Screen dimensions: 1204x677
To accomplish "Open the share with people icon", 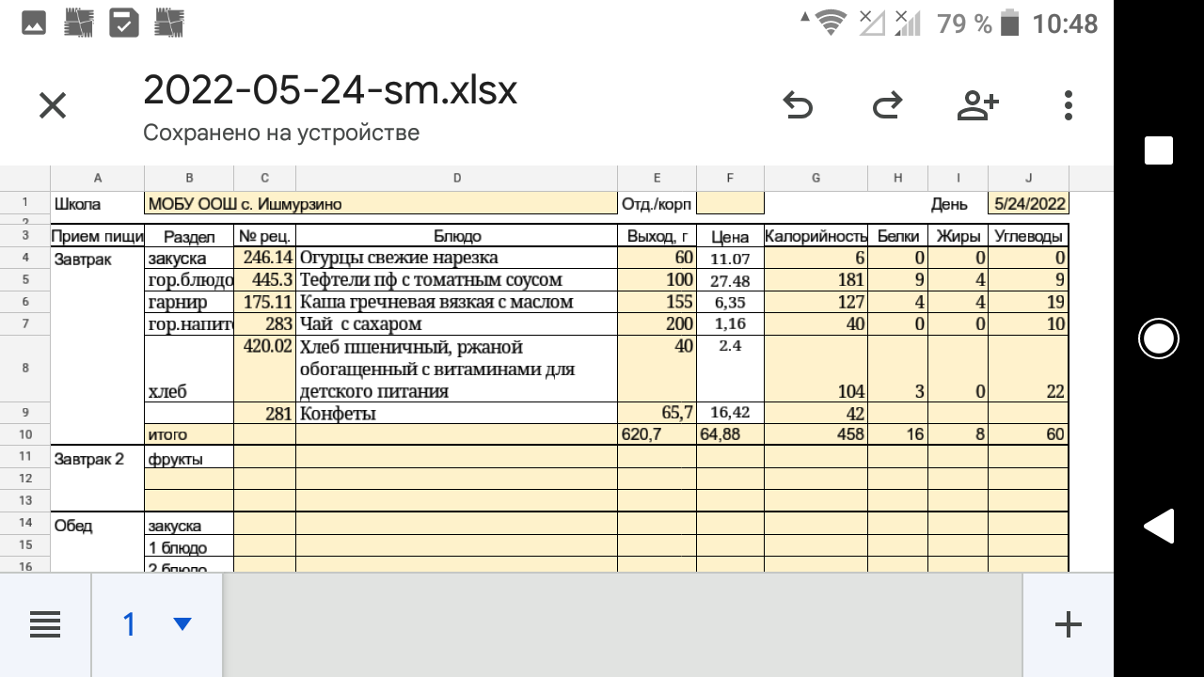I will click(x=977, y=105).
